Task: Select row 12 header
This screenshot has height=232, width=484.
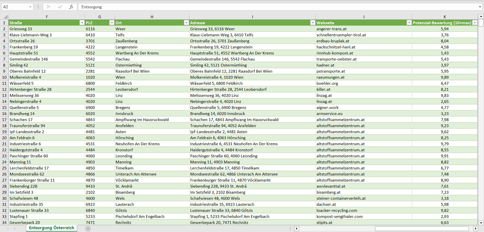Action: coord(4,89)
